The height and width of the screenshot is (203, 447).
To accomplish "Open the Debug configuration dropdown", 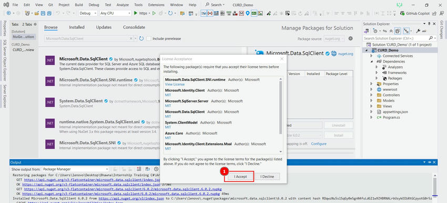I will (88, 13).
